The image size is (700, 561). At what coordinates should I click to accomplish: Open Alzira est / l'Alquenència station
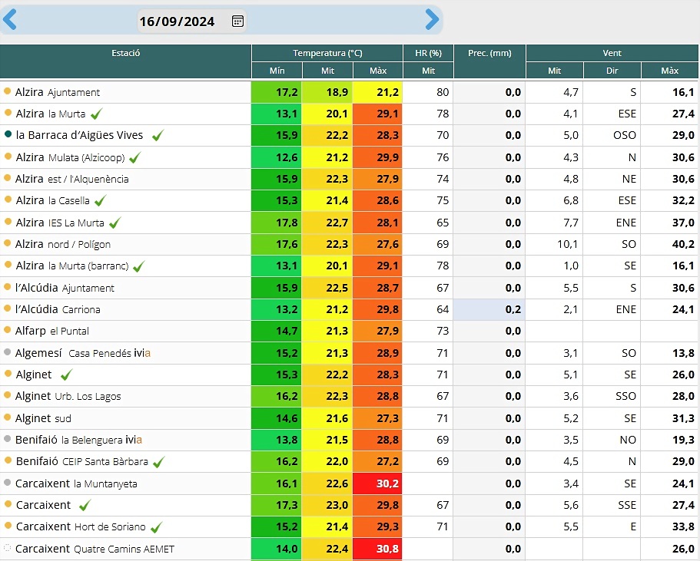point(72,179)
